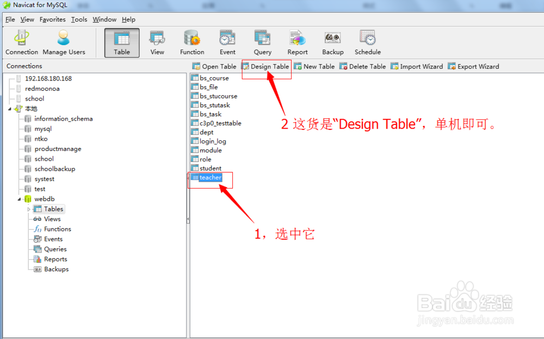Click the Connection toolbar icon

tap(22, 42)
